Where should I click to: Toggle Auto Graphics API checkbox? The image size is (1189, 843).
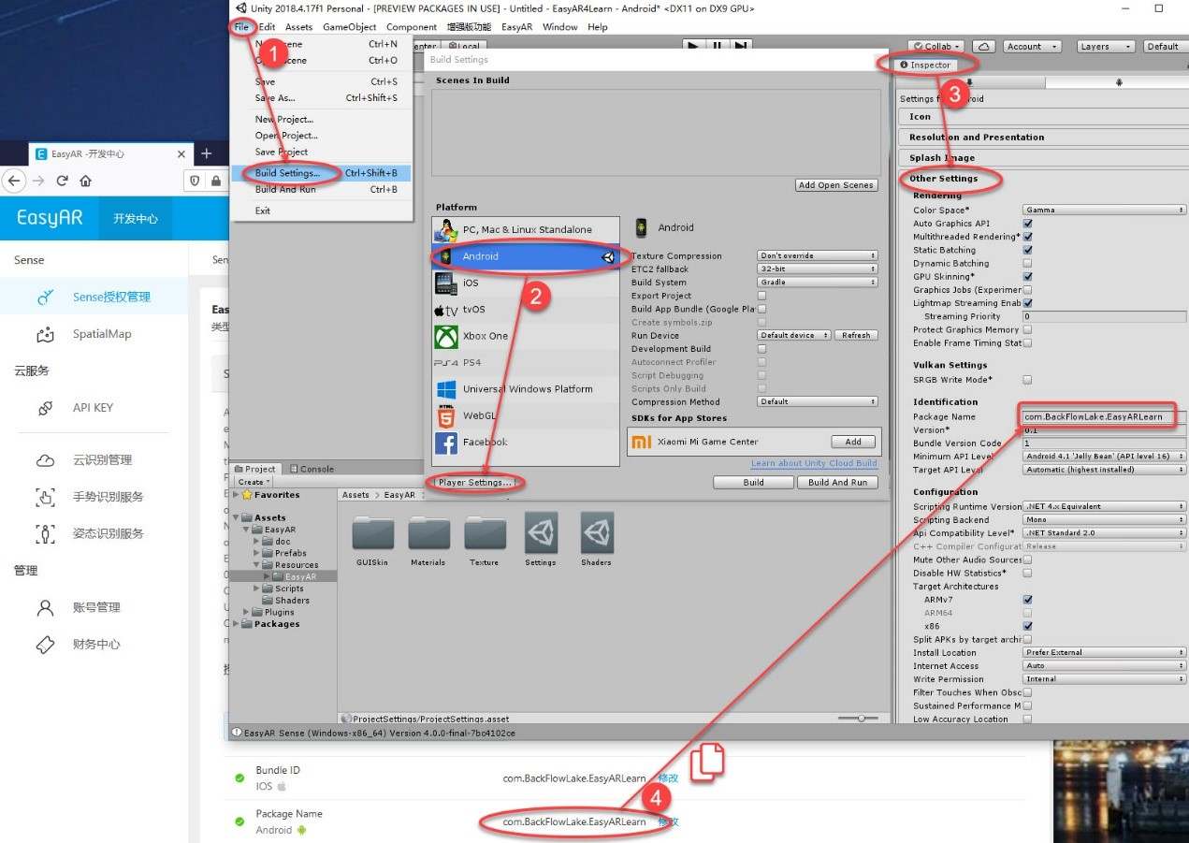1027,224
